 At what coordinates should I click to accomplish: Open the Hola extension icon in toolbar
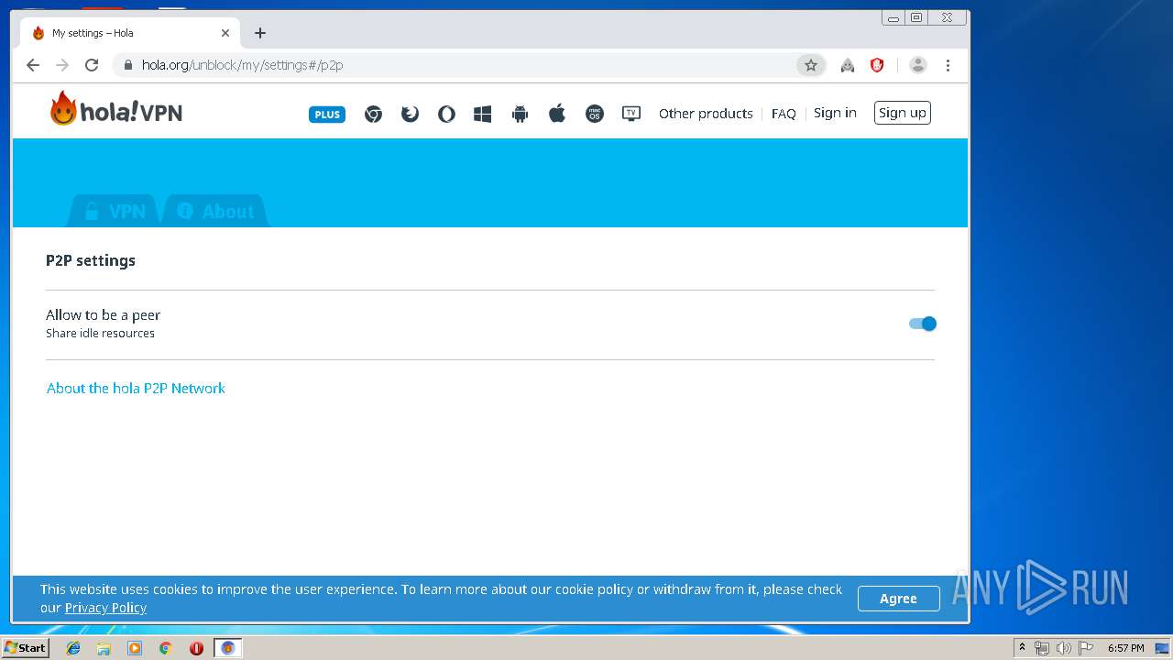pyautogui.click(x=848, y=65)
